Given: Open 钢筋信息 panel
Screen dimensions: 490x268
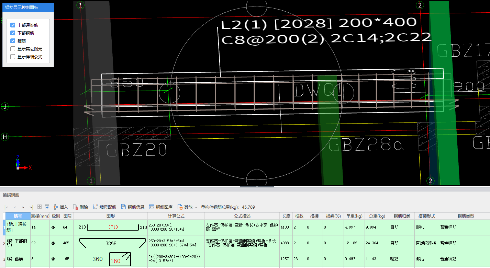Looking at the screenshot, I should click(x=133, y=207).
